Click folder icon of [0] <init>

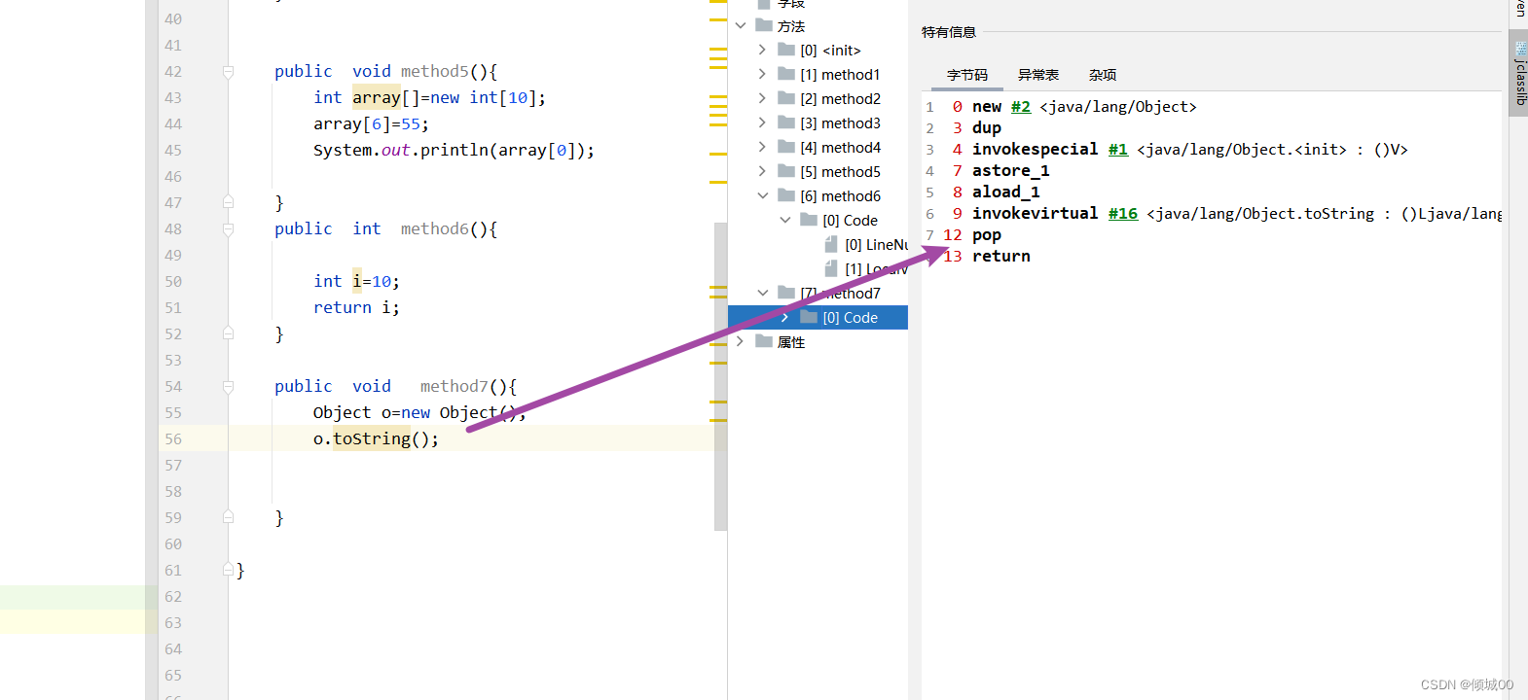[x=786, y=50]
